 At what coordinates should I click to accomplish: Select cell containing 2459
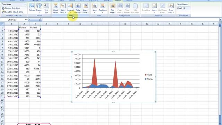24,34
